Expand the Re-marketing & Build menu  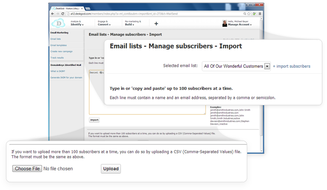click(133, 23)
